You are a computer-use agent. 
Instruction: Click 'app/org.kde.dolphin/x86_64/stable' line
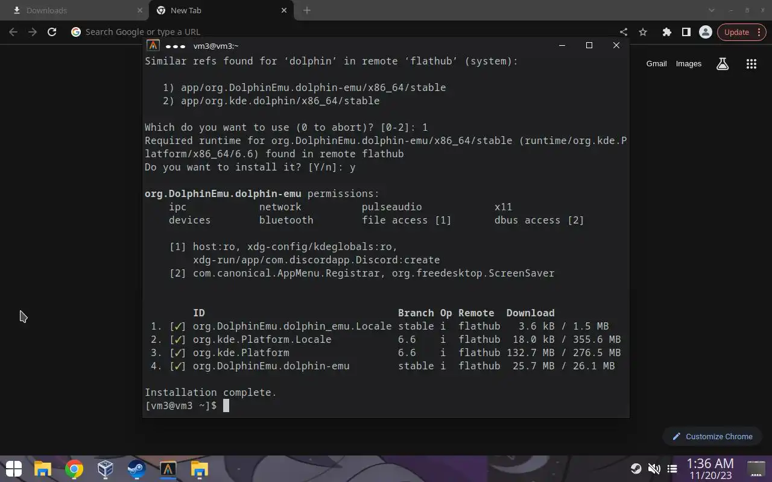[x=280, y=101]
